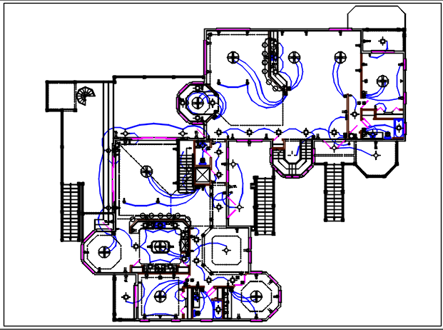This screenshot has height=330, width=443.
Task: Select the central straight staircase
Action: point(263,205)
